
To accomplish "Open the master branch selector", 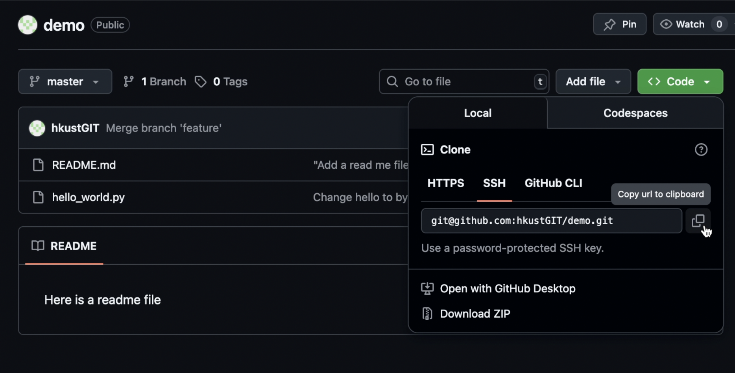I will [x=65, y=81].
